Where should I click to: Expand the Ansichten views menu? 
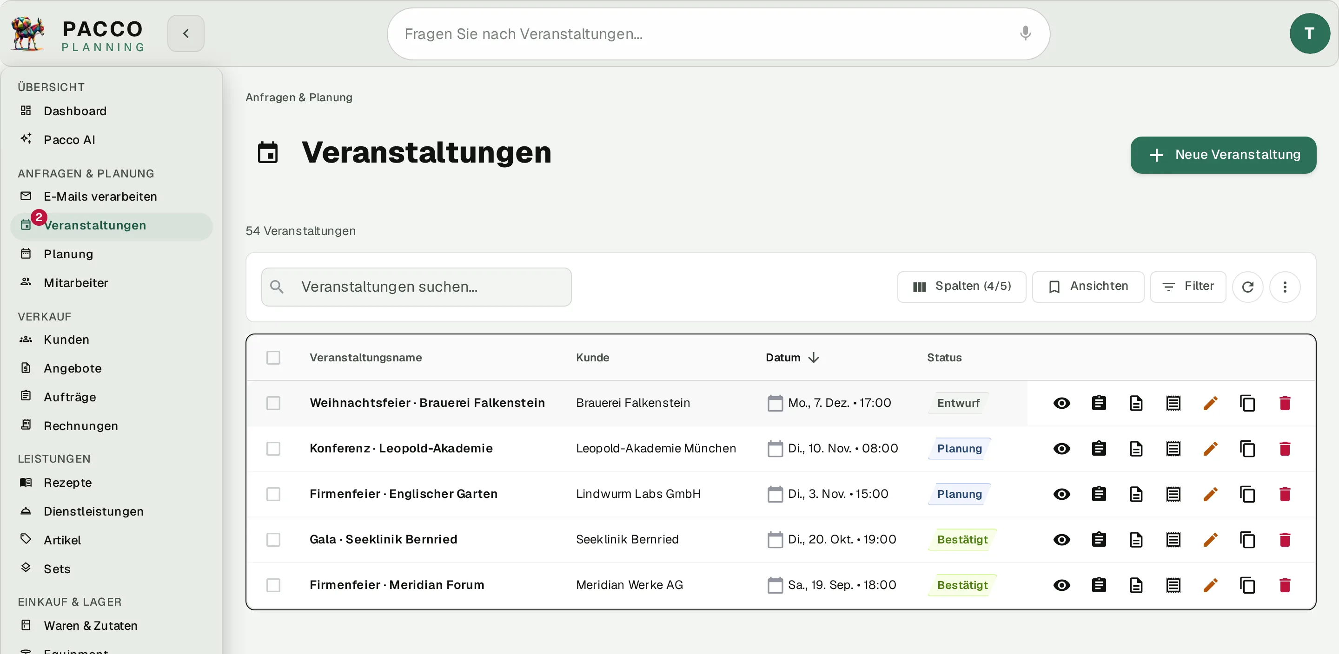[1087, 287]
